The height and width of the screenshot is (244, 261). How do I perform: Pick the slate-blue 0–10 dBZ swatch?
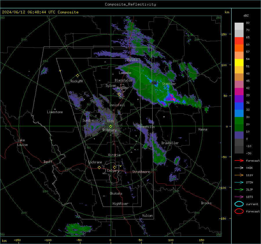click(239, 135)
